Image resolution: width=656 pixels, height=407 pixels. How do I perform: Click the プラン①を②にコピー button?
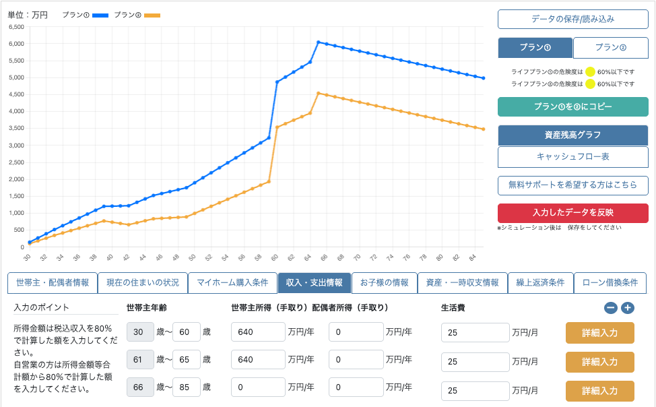click(x=572, y=106)
